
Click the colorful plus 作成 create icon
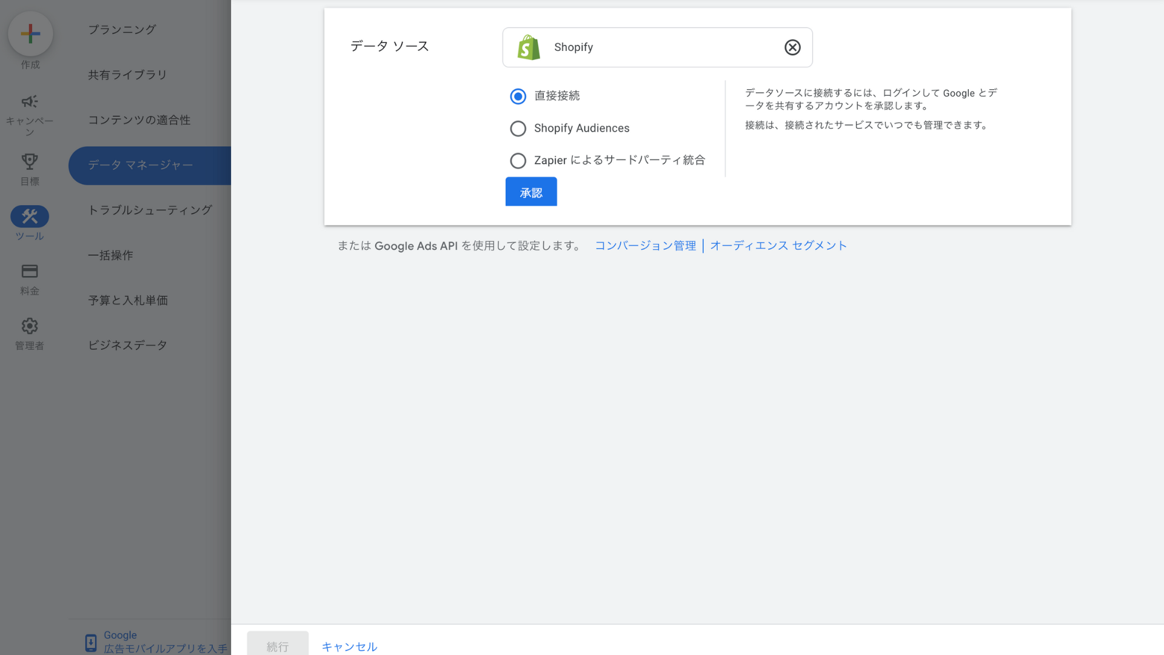pyautogui.click(x=30, y=33)
